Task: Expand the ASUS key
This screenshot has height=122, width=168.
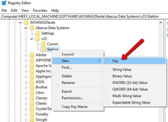Action: [x=26, y=82]
